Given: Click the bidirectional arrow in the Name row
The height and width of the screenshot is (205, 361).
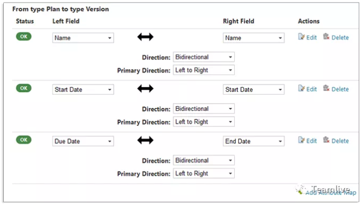Looking at the screenshot, I should point(145,37).
